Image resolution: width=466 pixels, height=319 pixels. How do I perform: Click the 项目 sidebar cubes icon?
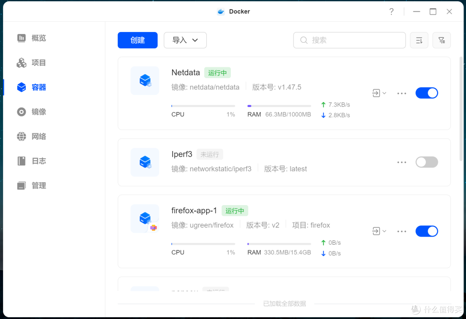[22, 63]
